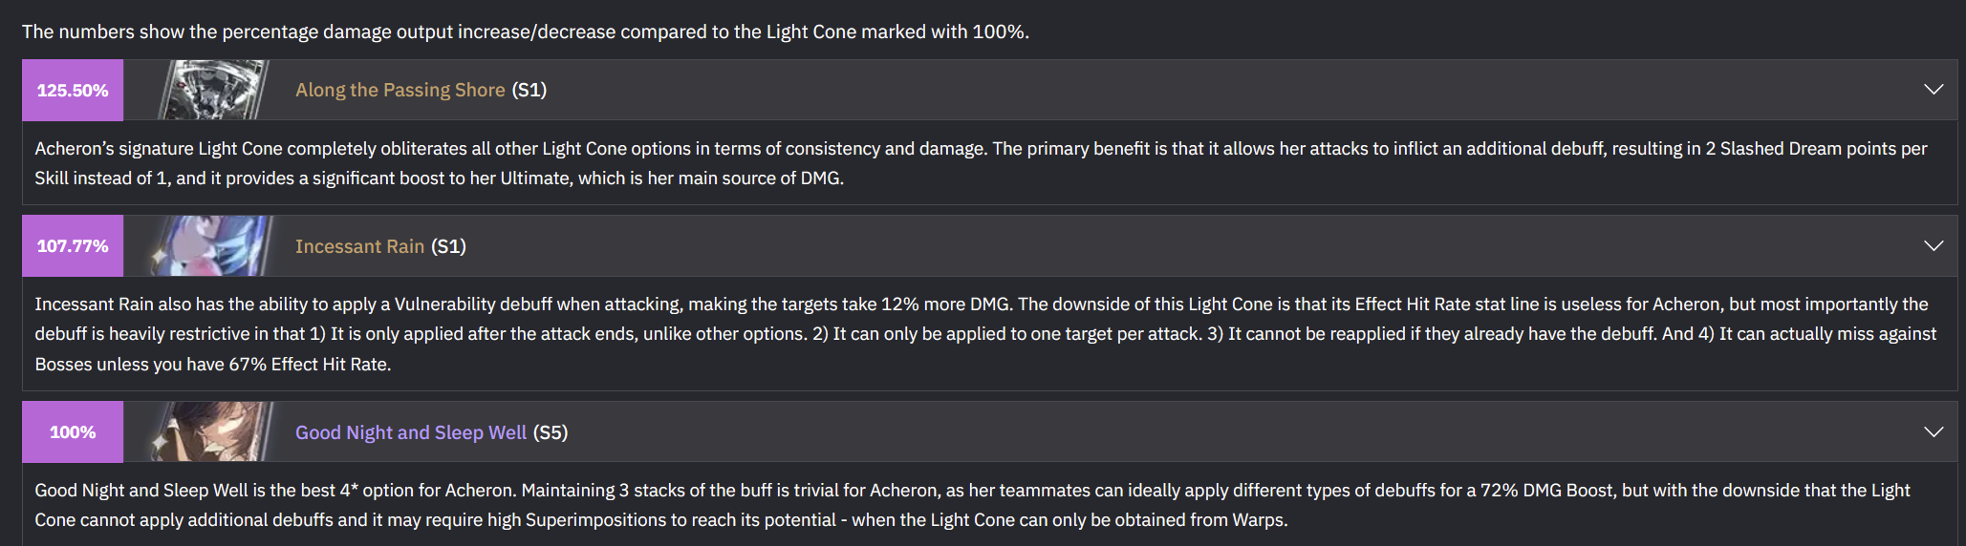Click the (S5) superimposition label
Screen dimensions: 1966x546
point(551,432)
